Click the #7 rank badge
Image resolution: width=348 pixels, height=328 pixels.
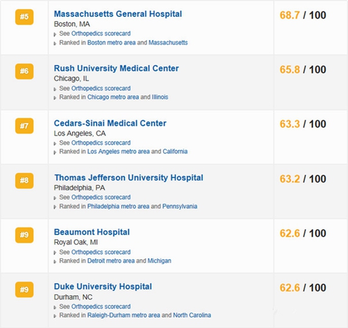click(24, 126)
